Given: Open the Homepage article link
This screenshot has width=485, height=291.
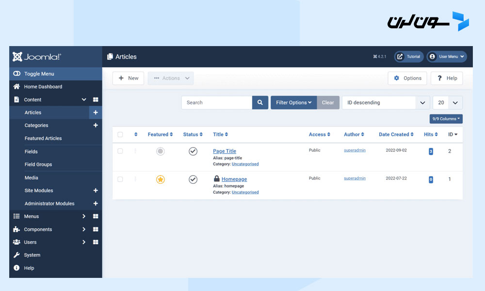Looking at the screenshot, I should tap(234, 179).
